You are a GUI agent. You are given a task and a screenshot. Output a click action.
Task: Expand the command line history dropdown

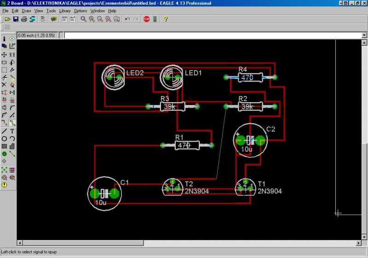pyautogui.click(x=364, y=35)
